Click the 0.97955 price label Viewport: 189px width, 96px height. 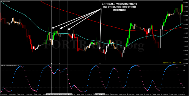186,59
